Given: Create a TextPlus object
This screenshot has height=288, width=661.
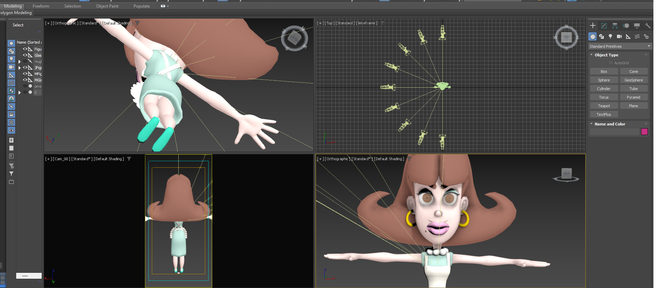Looking at the screenshot, I should tap(604, 114).
